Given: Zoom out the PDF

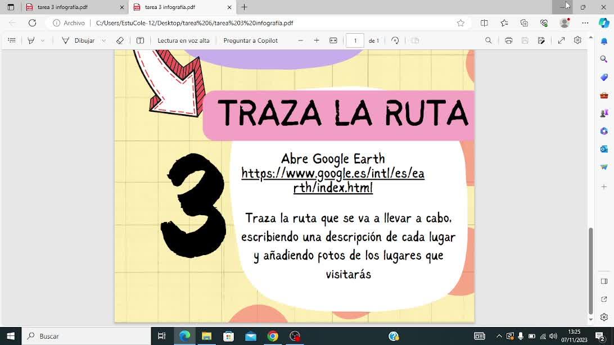Looking at the screenshot, I should click(x=301, y=40).
